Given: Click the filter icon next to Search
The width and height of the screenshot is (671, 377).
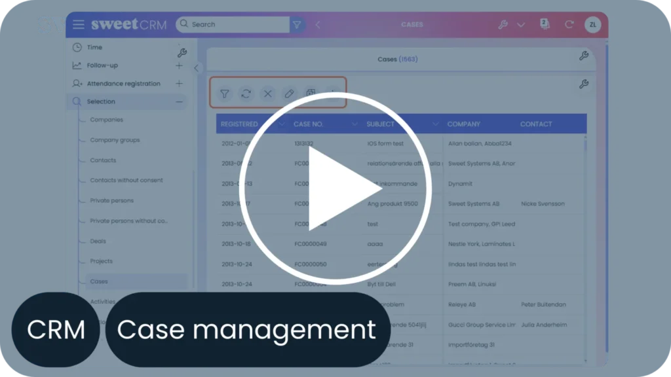Looking at the screenshot, I should (297, 24).
